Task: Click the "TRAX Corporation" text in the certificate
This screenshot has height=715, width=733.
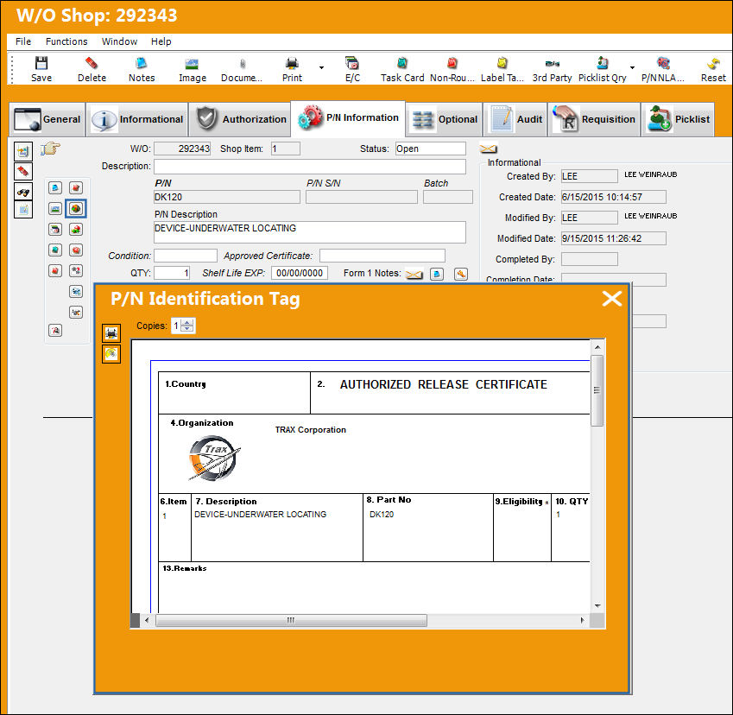Action: [x=311, y=430]
